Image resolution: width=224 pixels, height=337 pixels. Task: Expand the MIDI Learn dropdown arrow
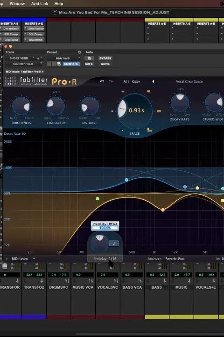pyautogui.click(x=34, y=258)
